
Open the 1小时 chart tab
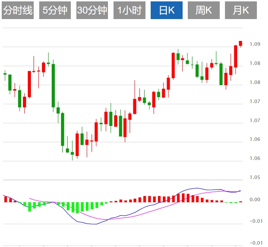[129, 10]
